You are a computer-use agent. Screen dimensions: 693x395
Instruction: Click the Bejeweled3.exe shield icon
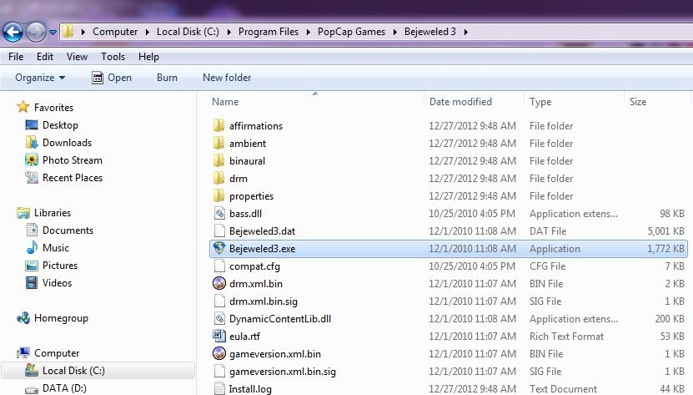coord(219,248)
